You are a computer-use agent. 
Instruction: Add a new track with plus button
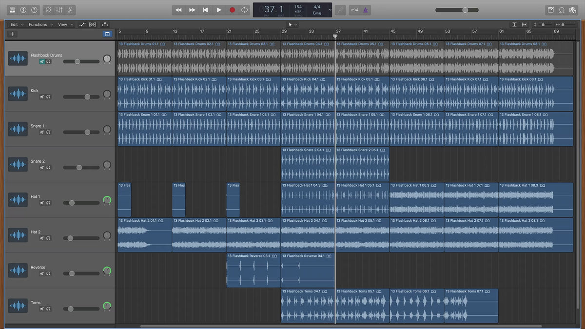(x=12, y=34)
